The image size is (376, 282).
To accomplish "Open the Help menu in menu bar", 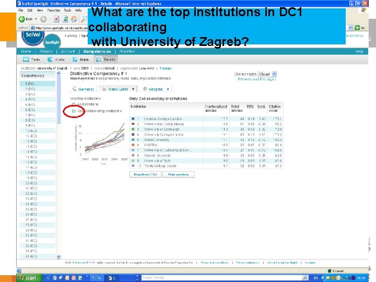I will [x=78, y=10].
